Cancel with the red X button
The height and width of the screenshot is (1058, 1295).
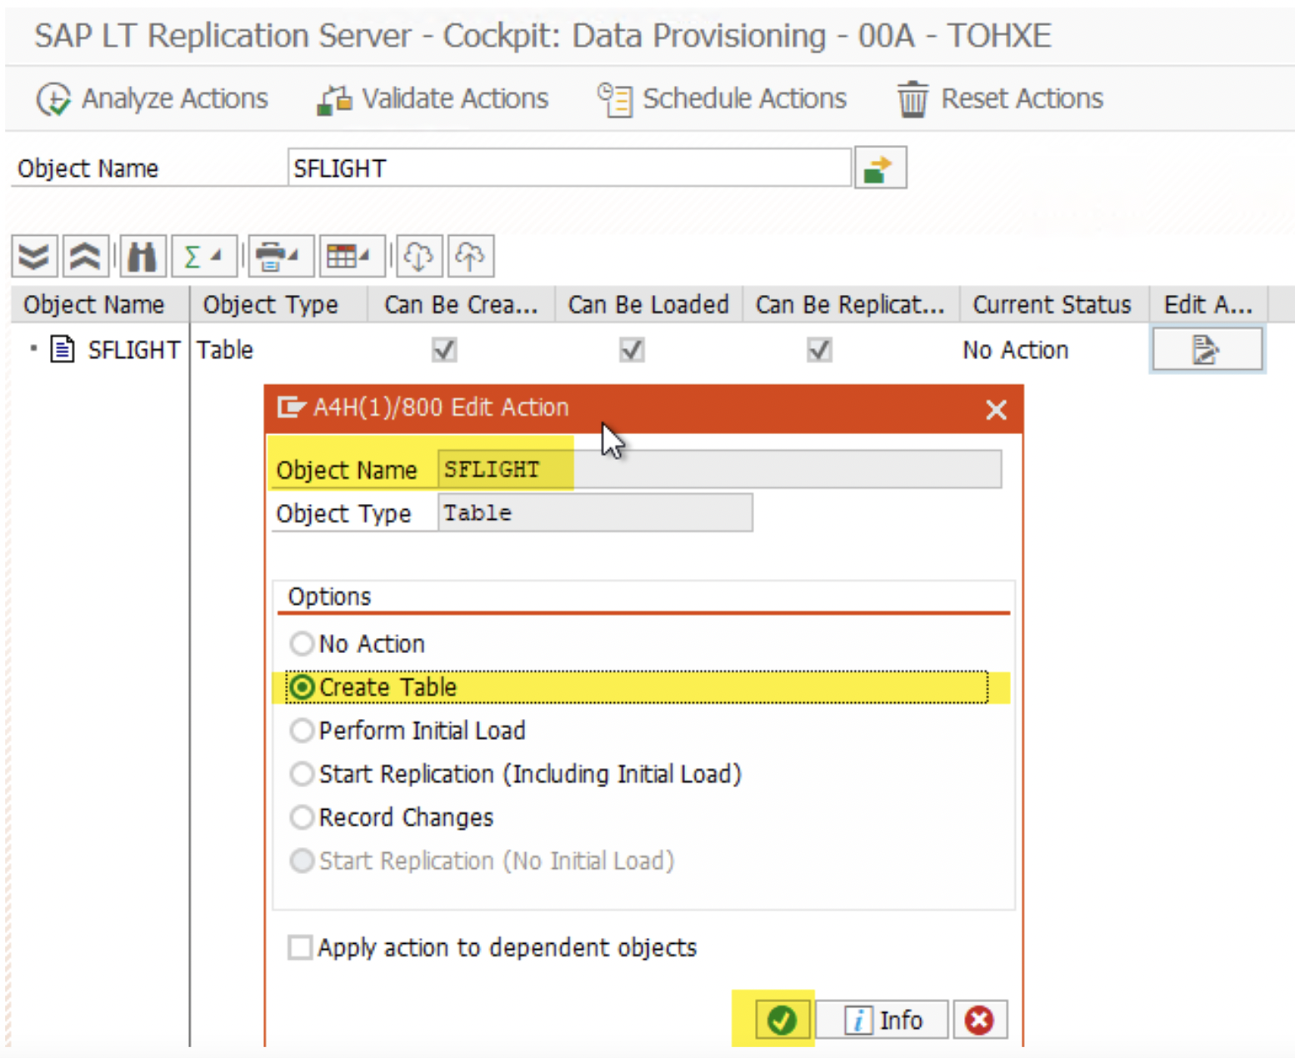pos(980,1019)
